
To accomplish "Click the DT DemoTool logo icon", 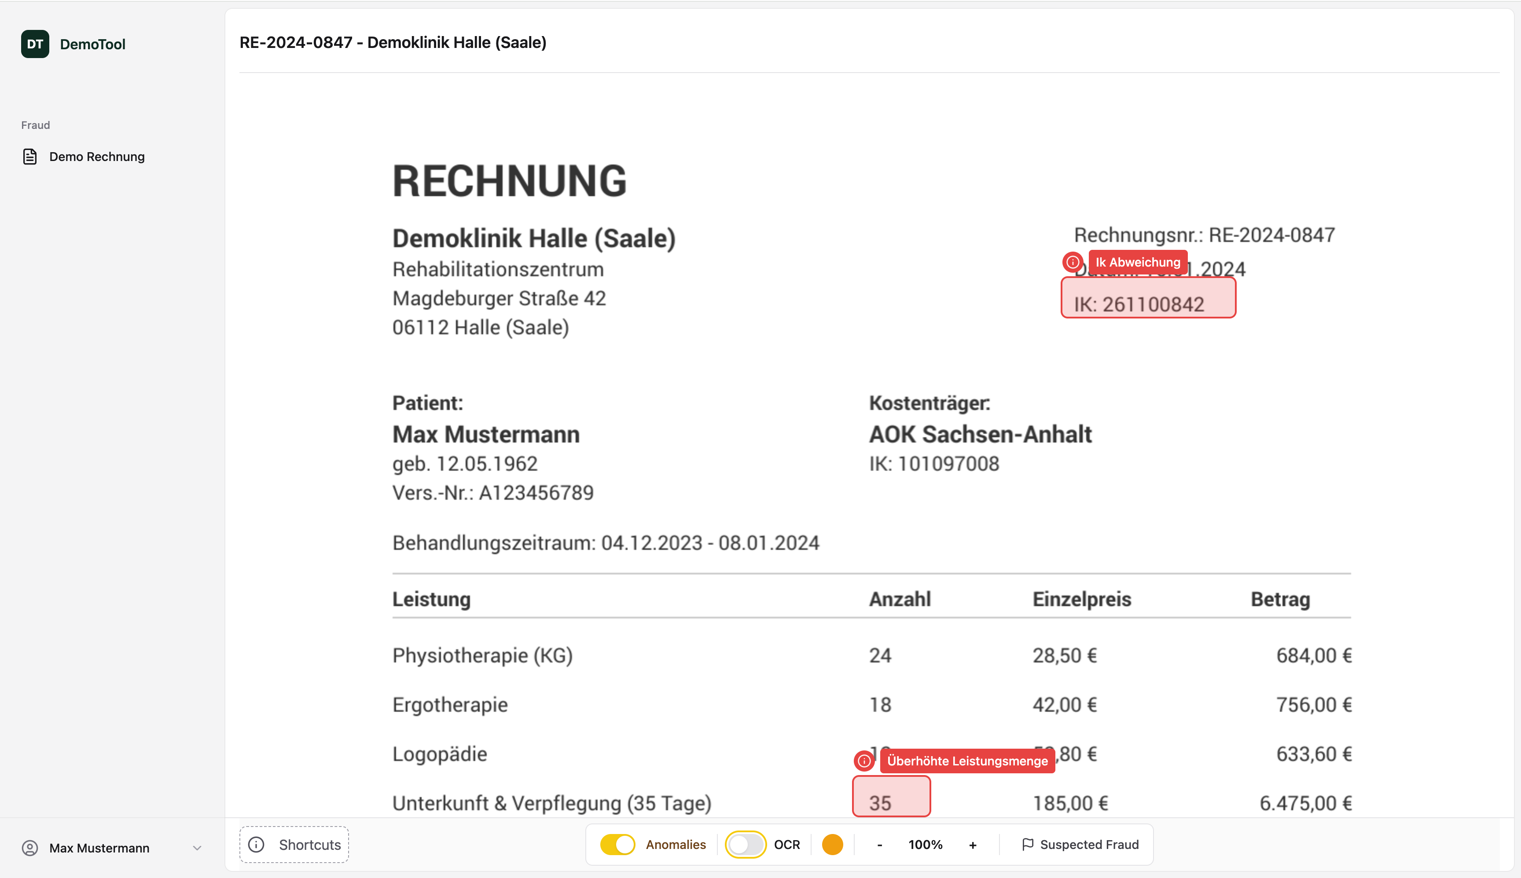I will 35,44.
